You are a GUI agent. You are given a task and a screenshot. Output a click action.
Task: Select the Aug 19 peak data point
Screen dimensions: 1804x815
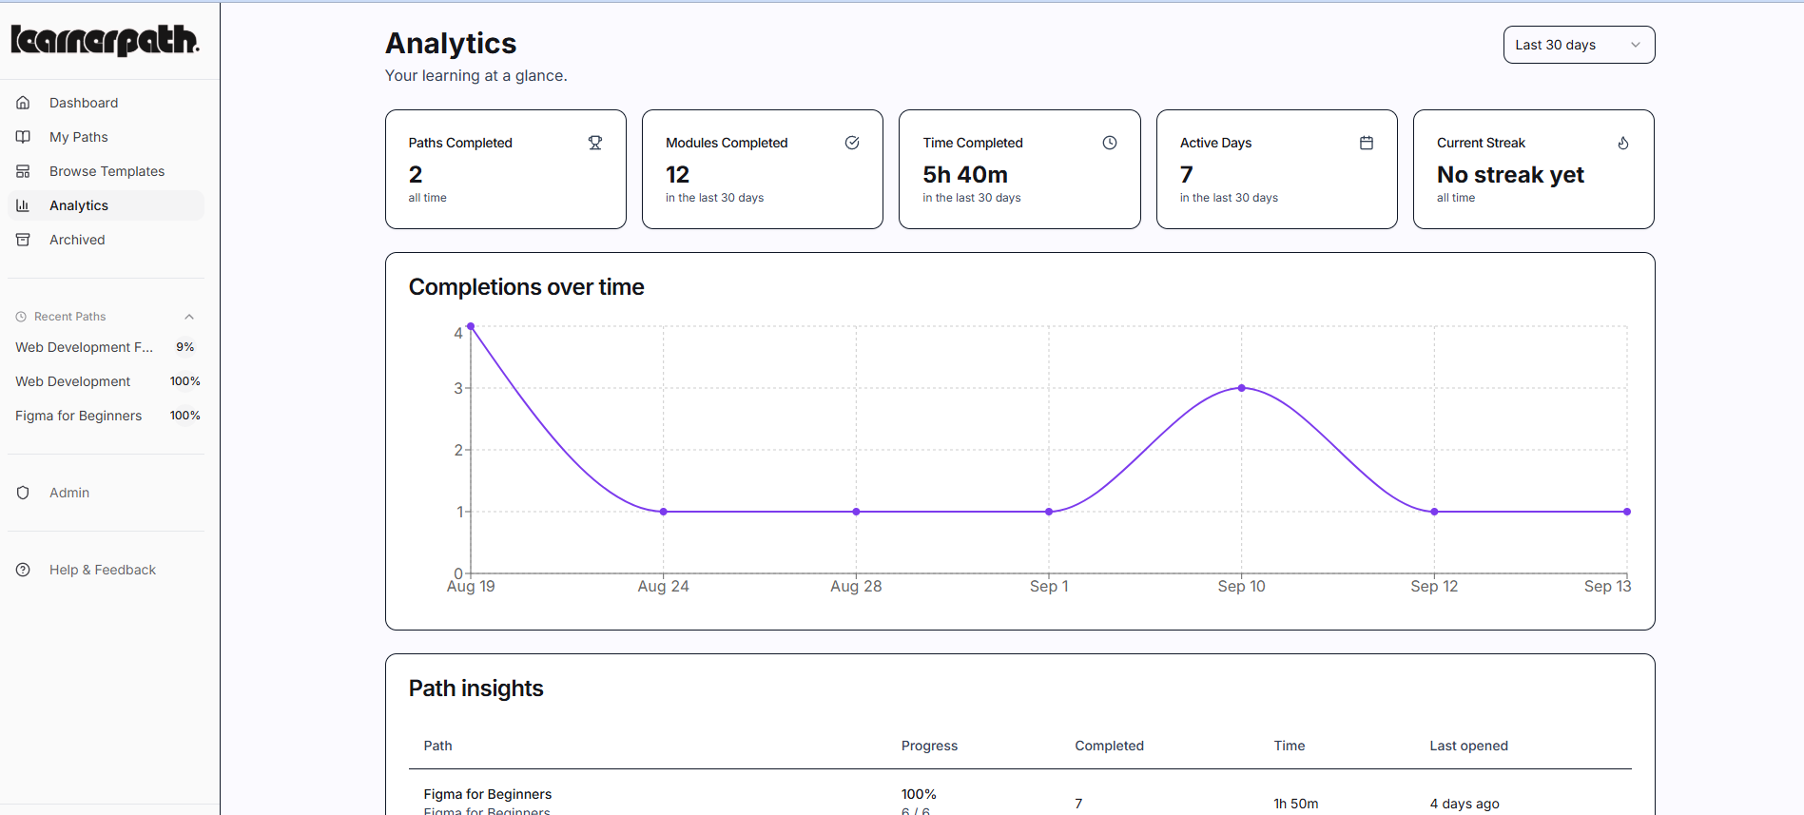471,326
